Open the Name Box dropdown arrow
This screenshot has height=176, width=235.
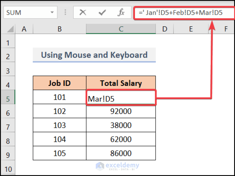[52, 12]
